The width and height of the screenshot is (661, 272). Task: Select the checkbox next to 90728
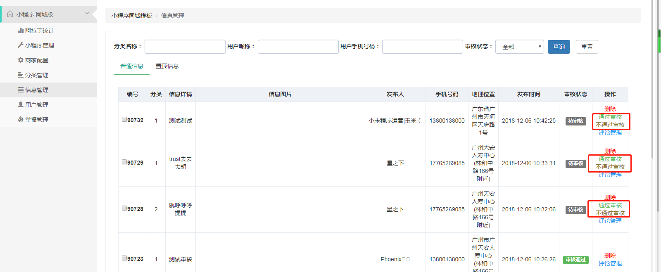click(x=124, y=208)
